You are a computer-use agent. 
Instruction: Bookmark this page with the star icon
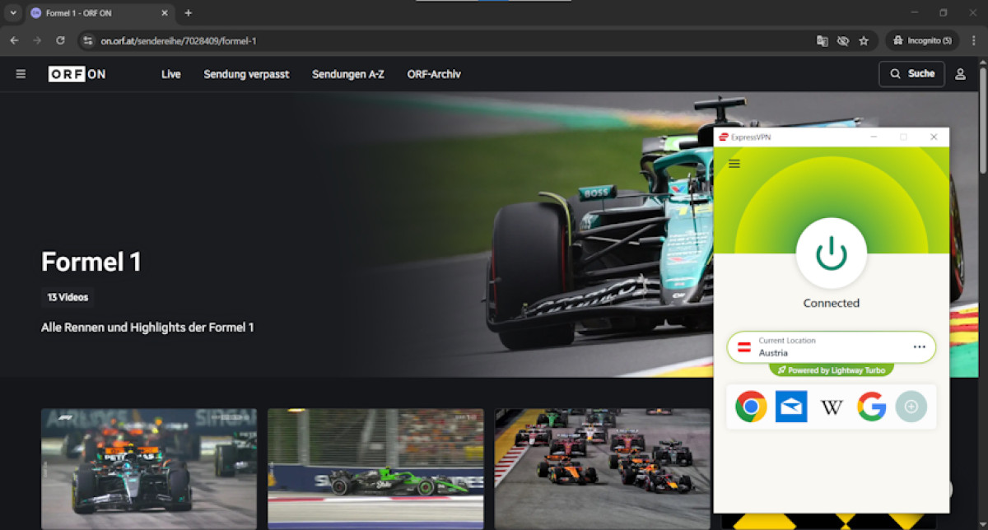[864, 40]
